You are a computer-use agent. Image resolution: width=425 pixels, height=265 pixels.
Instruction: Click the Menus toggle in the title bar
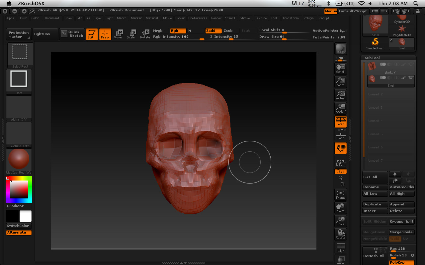point(331,11)
